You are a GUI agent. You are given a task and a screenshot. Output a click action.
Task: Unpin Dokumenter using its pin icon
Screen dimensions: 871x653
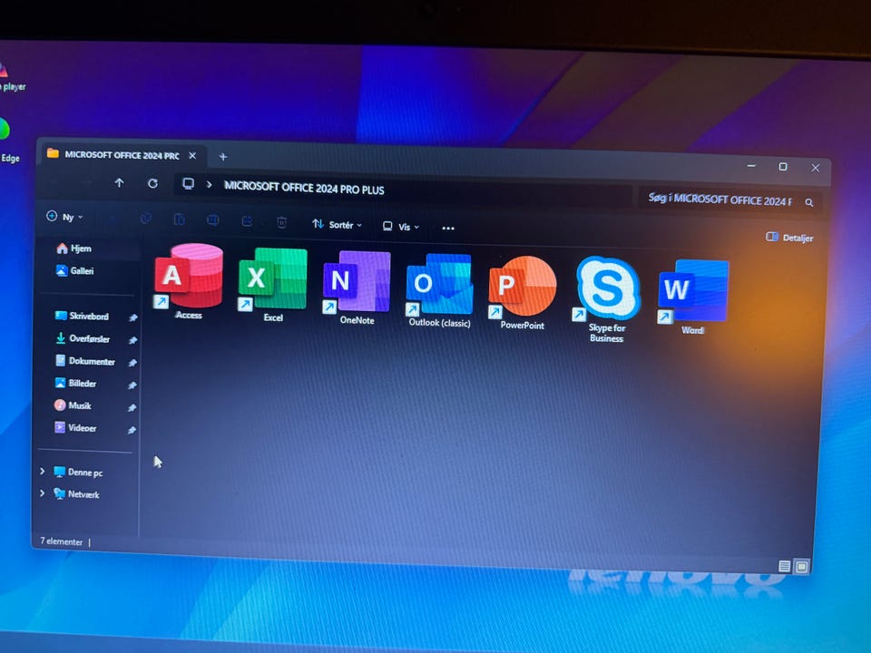[132, 363]
